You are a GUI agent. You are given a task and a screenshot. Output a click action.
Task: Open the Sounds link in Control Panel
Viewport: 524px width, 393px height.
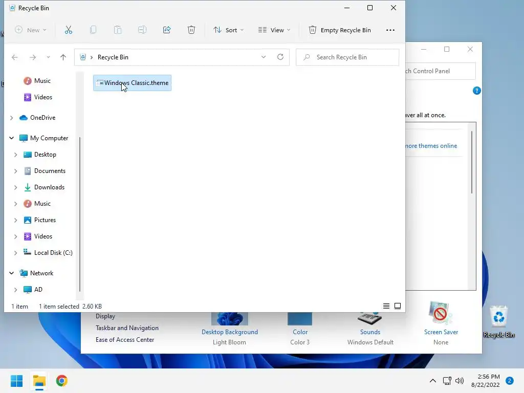point(370,332)
